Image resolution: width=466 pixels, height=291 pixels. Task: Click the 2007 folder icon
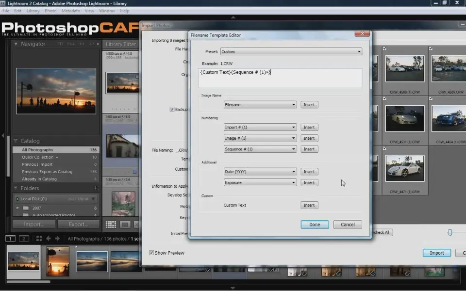point(26,208)
